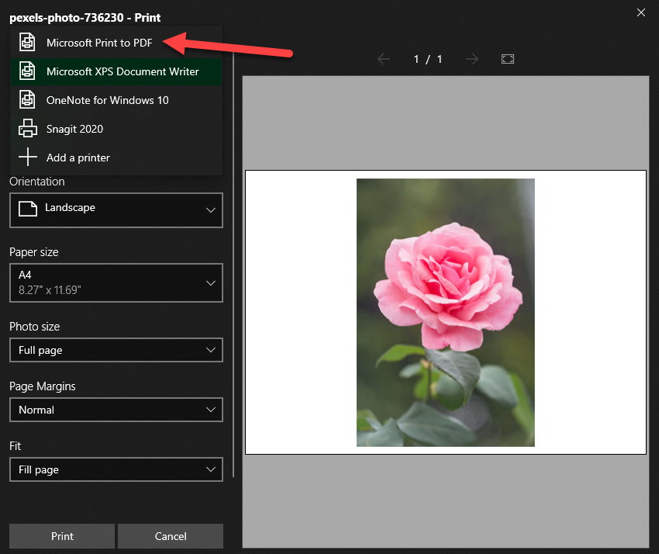659x554 pixels.
Task: Toggle full screen preview icon
Action: [508, 59]
